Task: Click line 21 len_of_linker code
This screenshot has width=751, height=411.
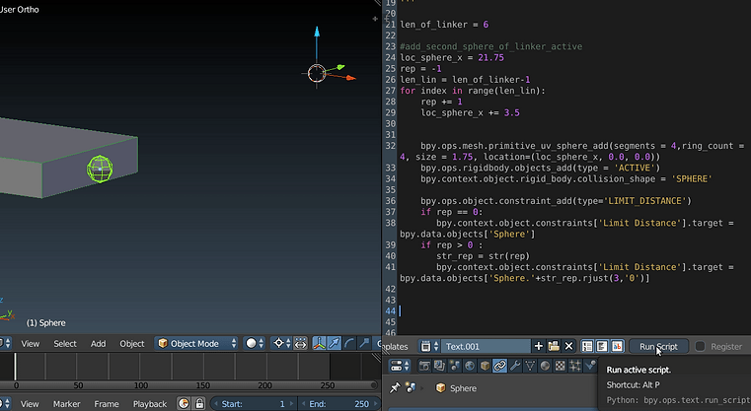Action: (444, 25)
